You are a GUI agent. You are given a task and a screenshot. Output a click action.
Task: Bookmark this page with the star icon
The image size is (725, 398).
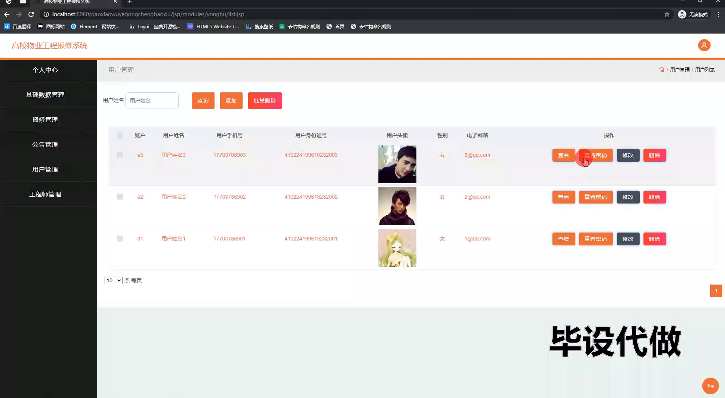[667, 14]
